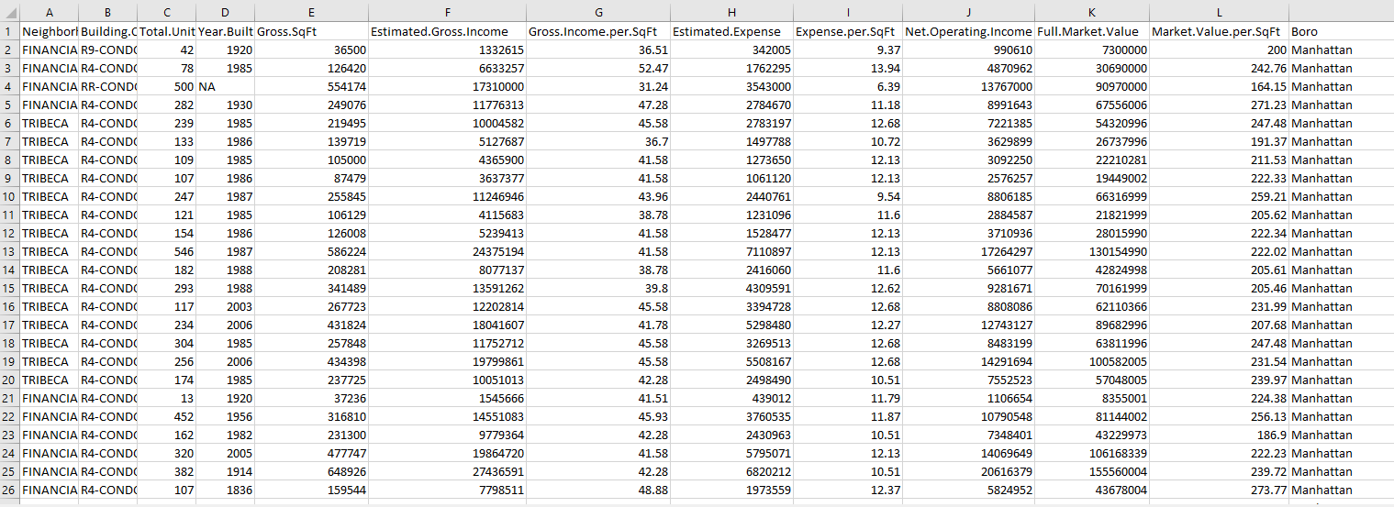Screen dimensions: 1394x507
Task: Click cell with value 27436591
Action: [447, 471]
